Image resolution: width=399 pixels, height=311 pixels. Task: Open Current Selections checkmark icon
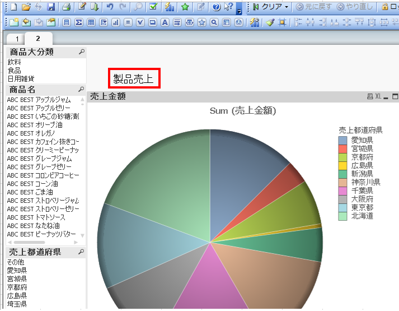153,7
